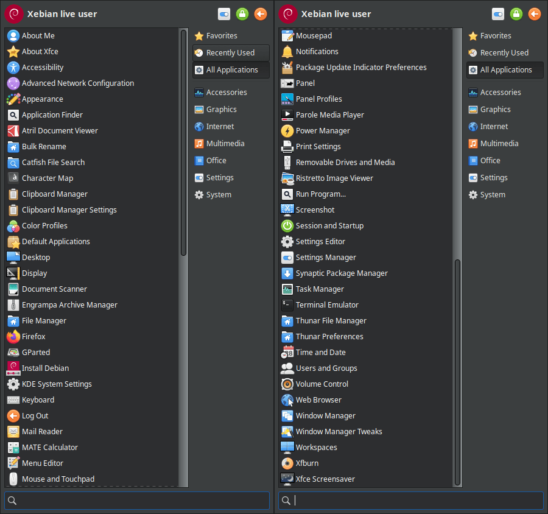Select Recently Used in the left menu
Screen dimensions: 548x514
(230, 53)
